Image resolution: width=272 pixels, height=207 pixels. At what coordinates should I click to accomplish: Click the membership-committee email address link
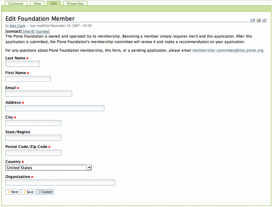coord(228,50)
